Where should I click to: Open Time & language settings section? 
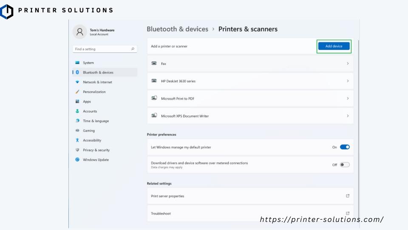tap(96, 121)
